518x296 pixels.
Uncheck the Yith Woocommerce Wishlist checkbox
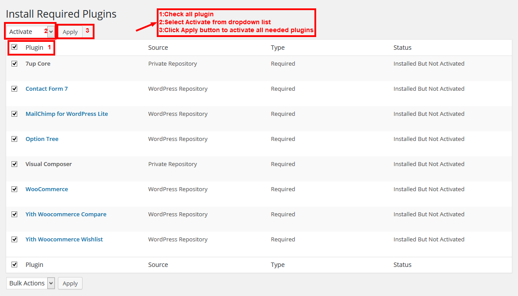(14, 239)
